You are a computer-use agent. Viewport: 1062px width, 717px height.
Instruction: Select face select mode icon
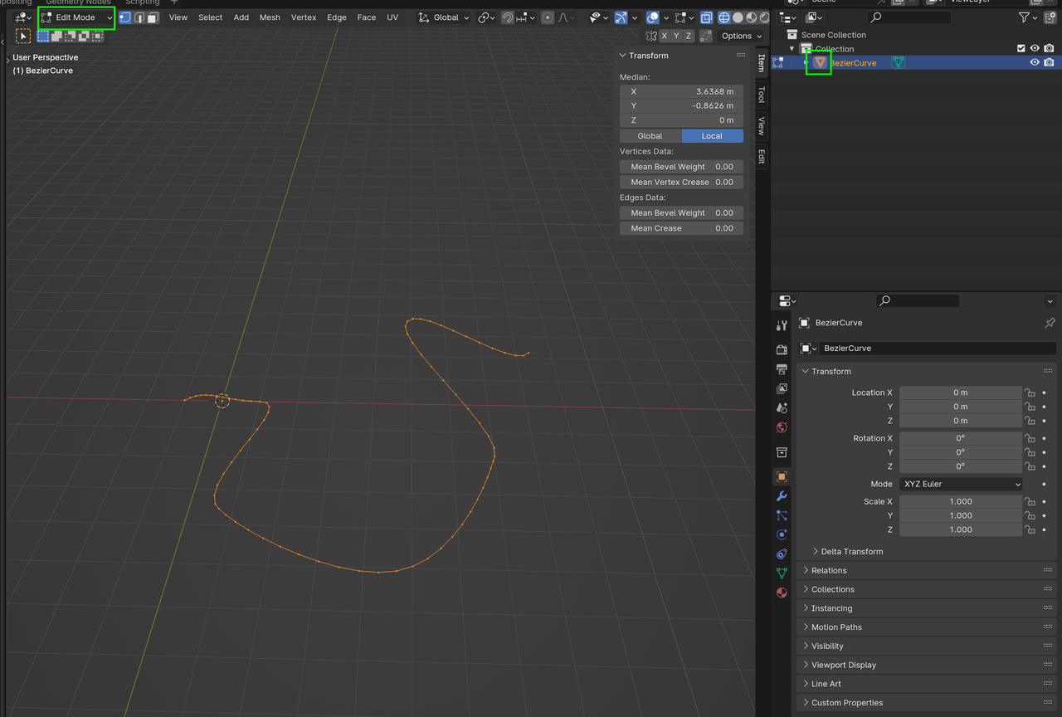pyautogui.click(x=153, y=17)
